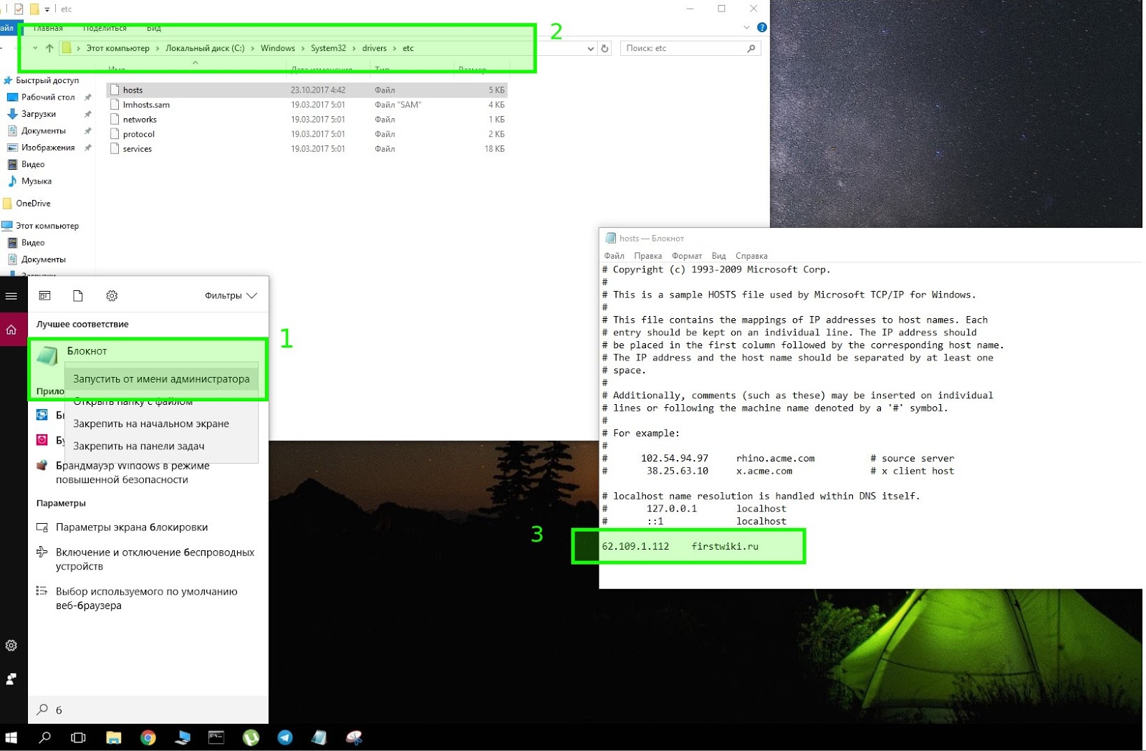Open the recent locations chevron beside Up arrow
Viewport: 1146px width, 751px height.
(x=35, y=48)
